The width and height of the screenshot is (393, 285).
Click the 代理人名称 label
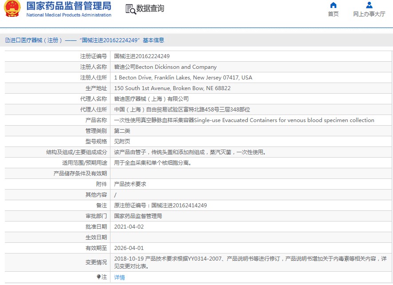pyautogui.click(x=94, y=99)
